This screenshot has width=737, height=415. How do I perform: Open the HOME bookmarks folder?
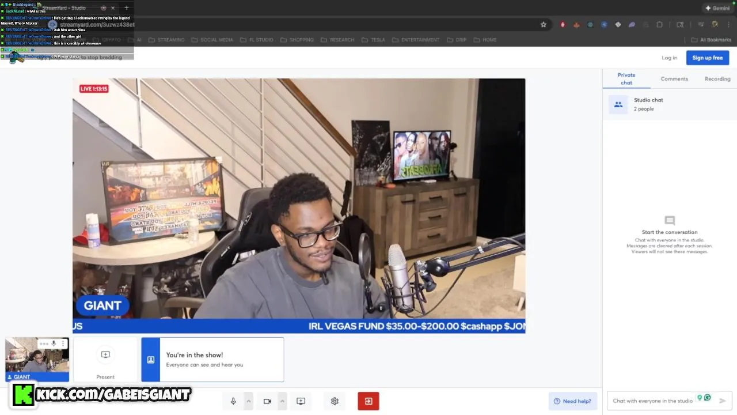[x=485, y=40]
